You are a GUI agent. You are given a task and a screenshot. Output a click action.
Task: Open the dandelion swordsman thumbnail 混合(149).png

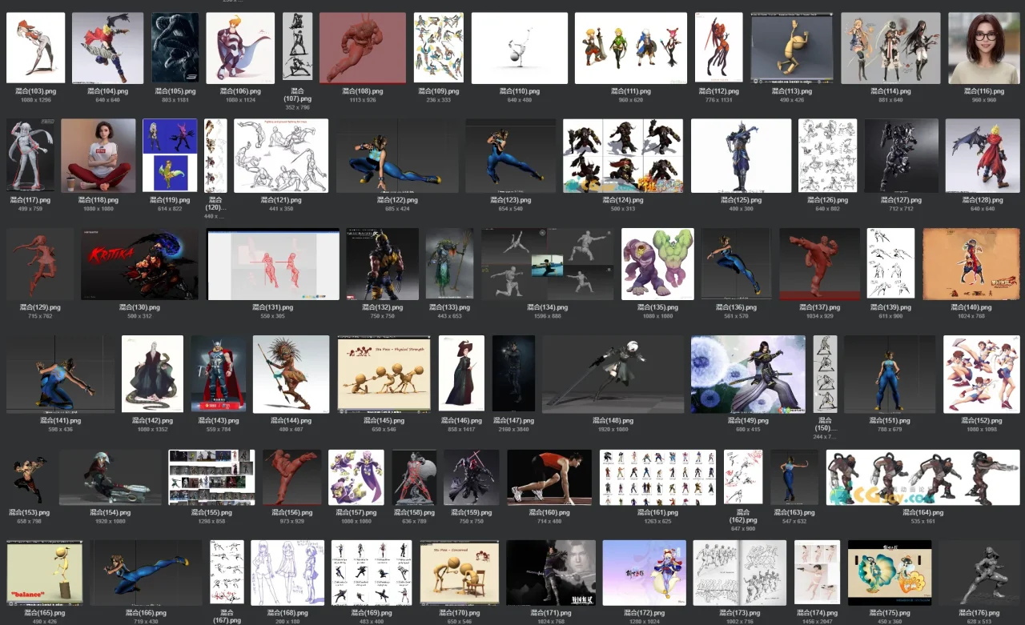click(749, 374)
